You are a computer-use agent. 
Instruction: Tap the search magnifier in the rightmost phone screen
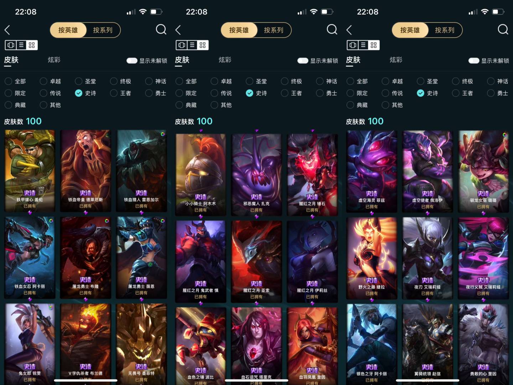[503, 29]
